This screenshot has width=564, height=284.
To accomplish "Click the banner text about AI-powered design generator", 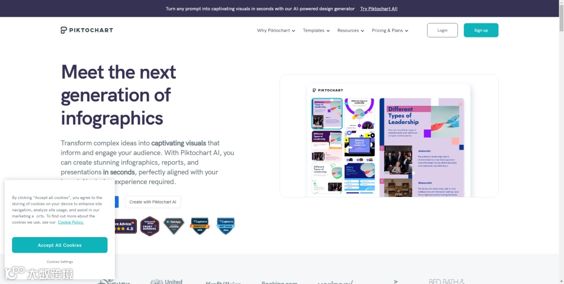I will click(260, 9).
